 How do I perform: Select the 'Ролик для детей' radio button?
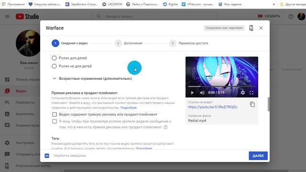(54, 58)
